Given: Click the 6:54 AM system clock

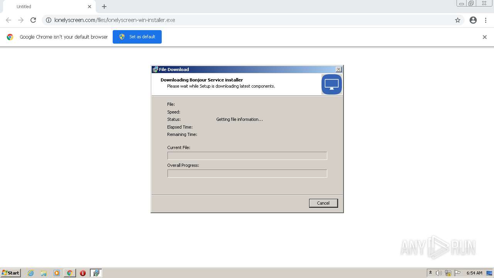Looking at the screenshot, I should [x=474, y=273].
